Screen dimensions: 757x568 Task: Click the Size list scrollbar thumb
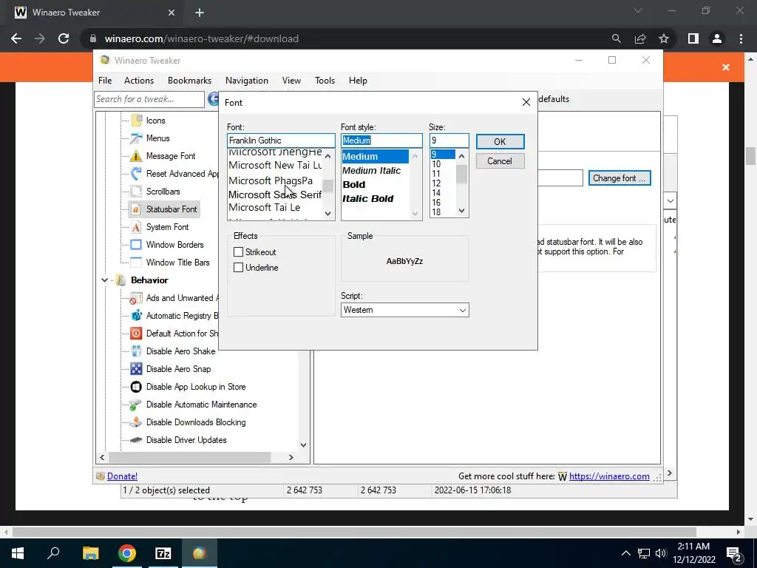point(461,174)
